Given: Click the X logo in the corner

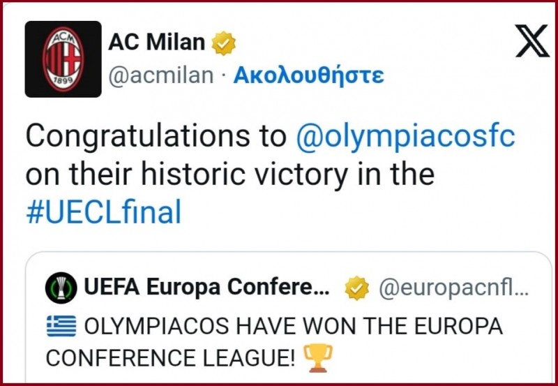Looking at the screenshot, I should (531, 41).
